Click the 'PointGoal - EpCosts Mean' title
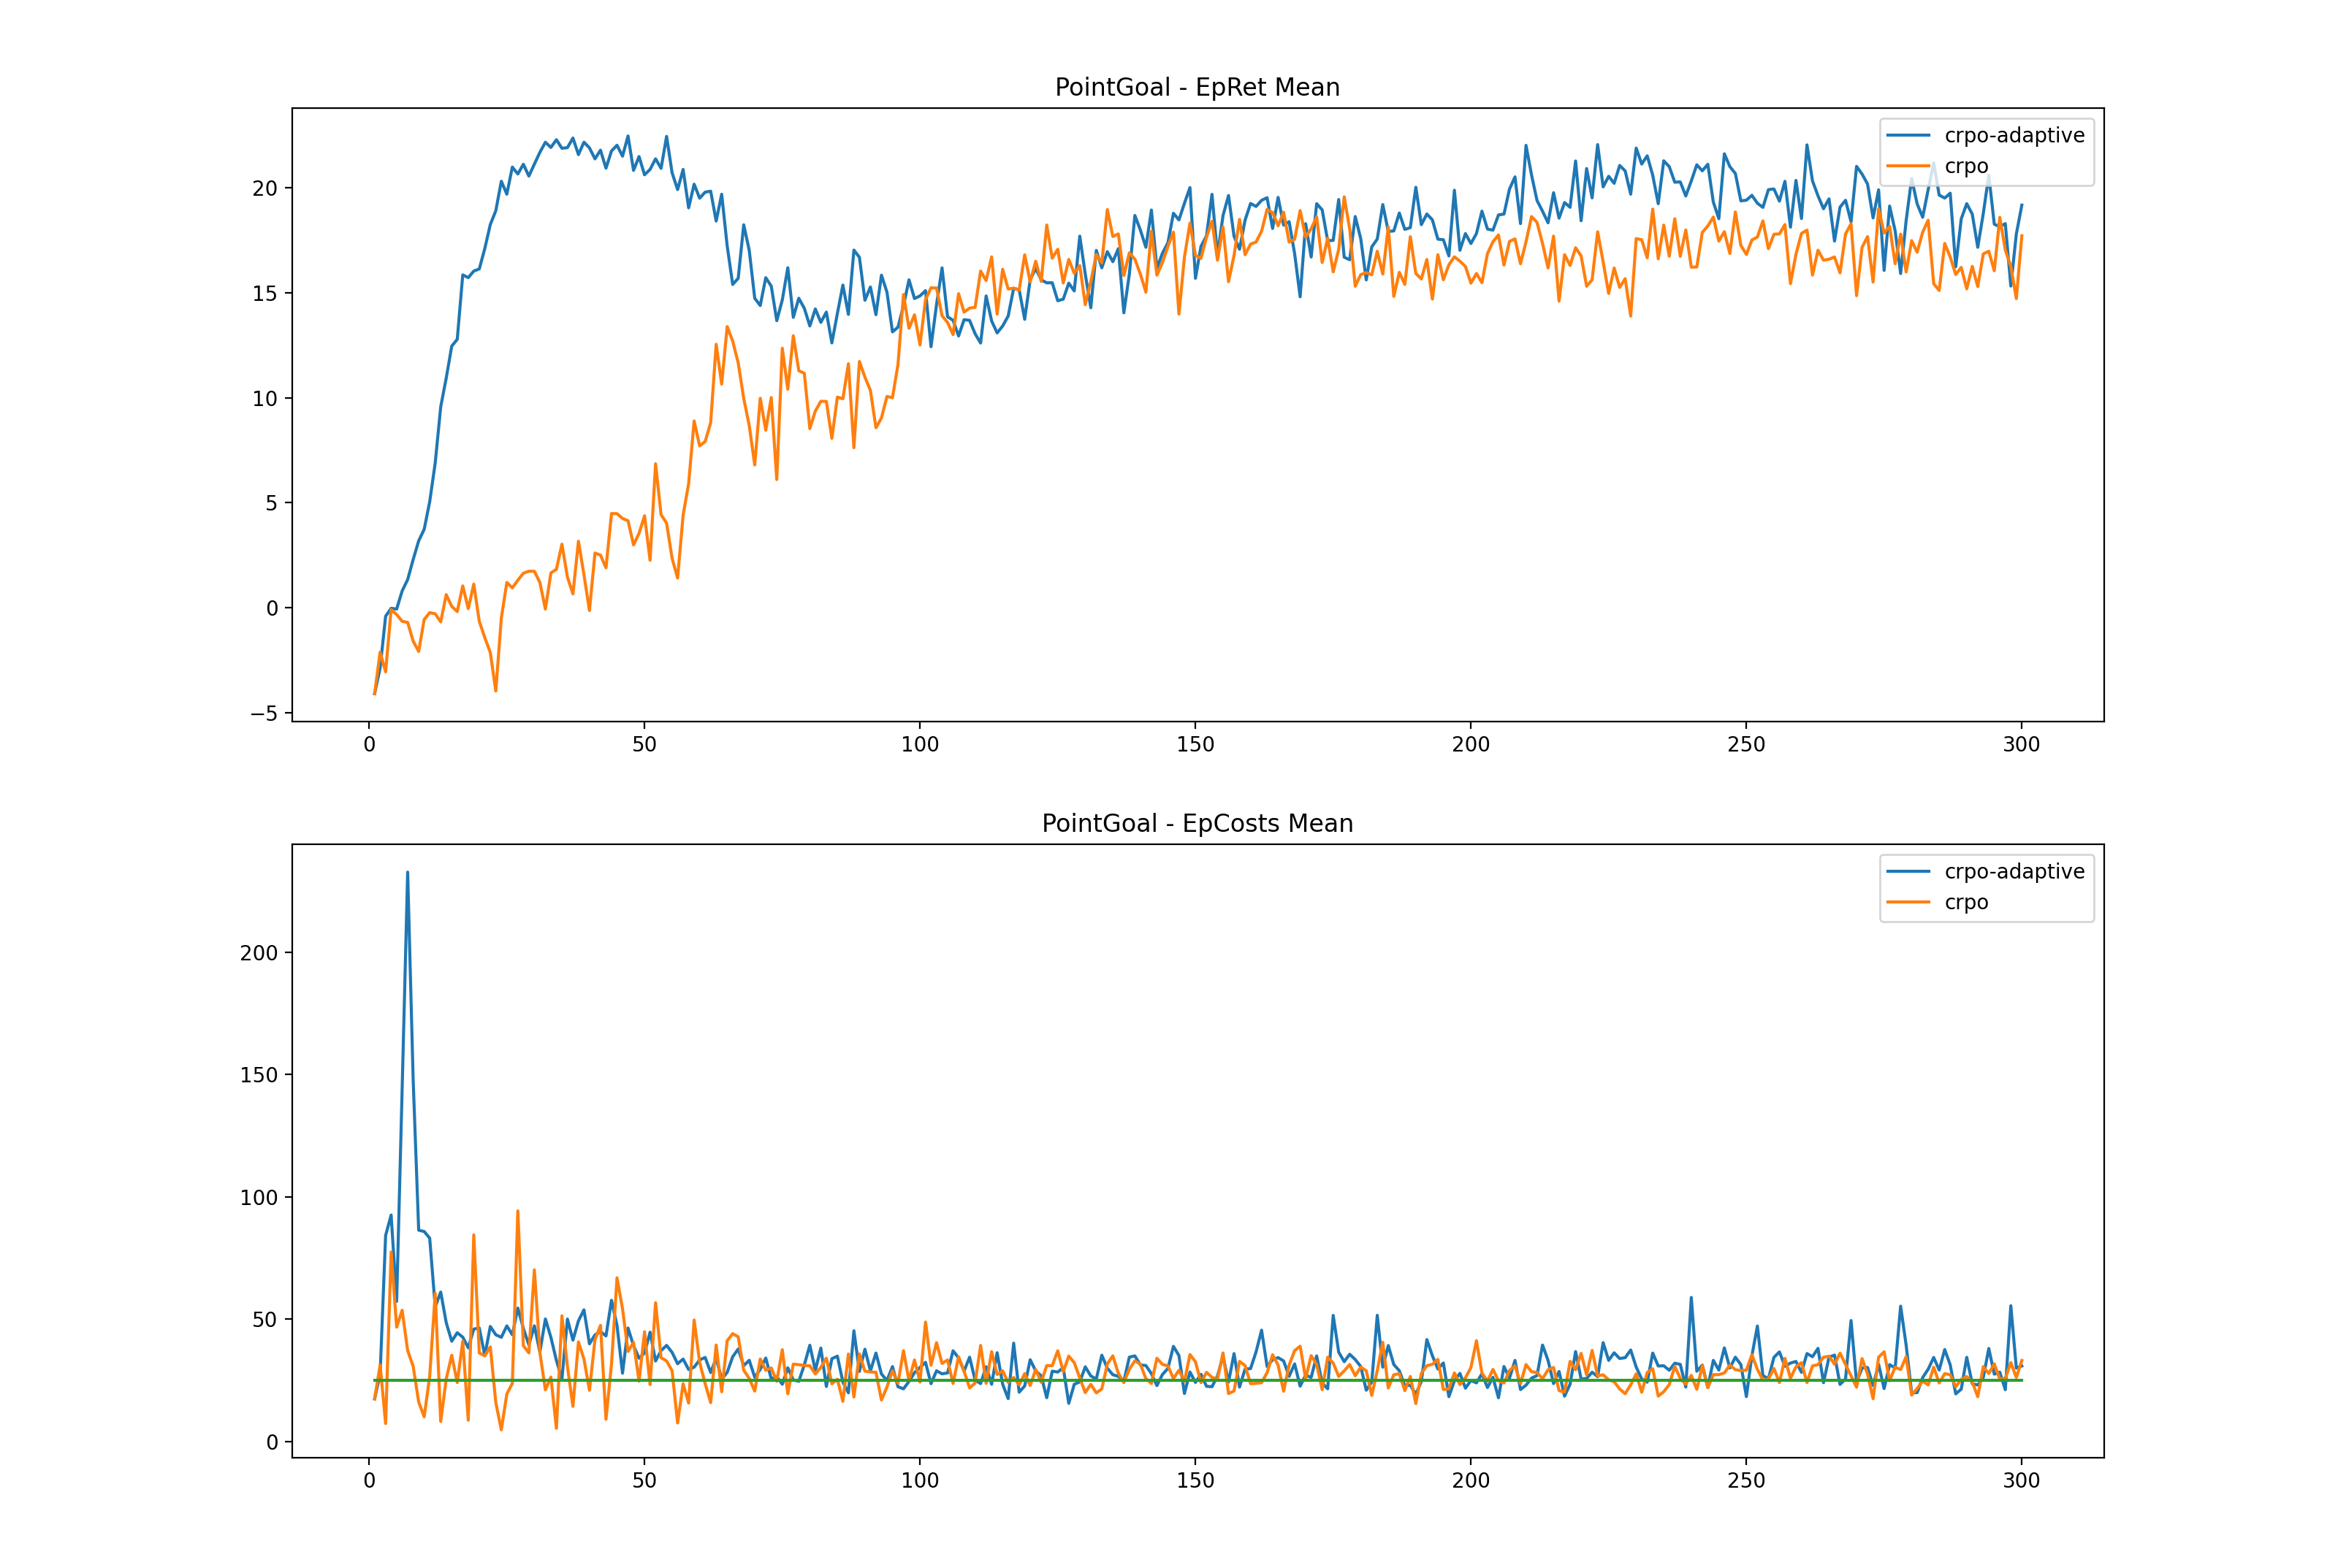 click(x=1197, y=824)
